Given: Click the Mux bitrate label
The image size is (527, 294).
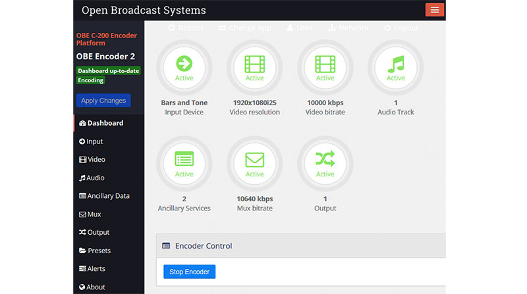Looking at the screenshot, I should coord(255,208).
